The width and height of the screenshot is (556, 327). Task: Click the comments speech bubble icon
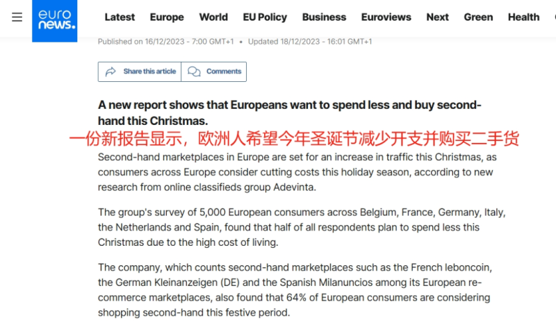coord(195,72)
